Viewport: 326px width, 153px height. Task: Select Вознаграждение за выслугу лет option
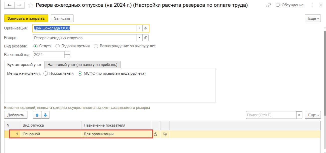pos(96,46)
